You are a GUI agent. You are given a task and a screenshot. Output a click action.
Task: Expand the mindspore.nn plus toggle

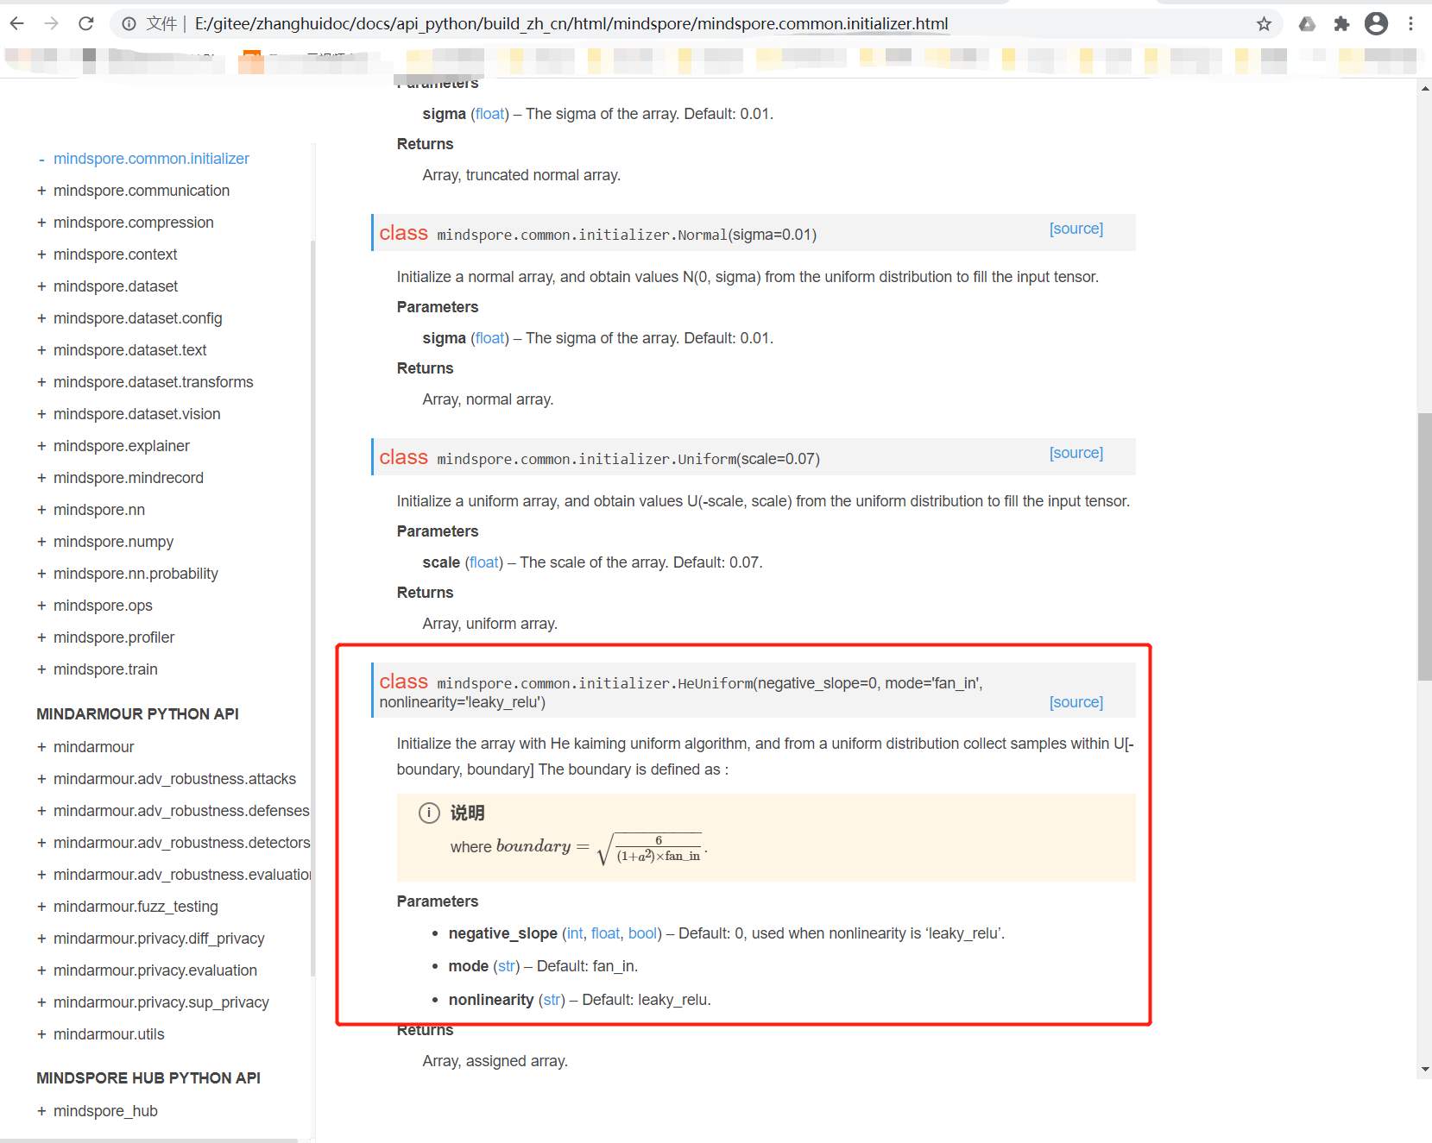[41, 510]
